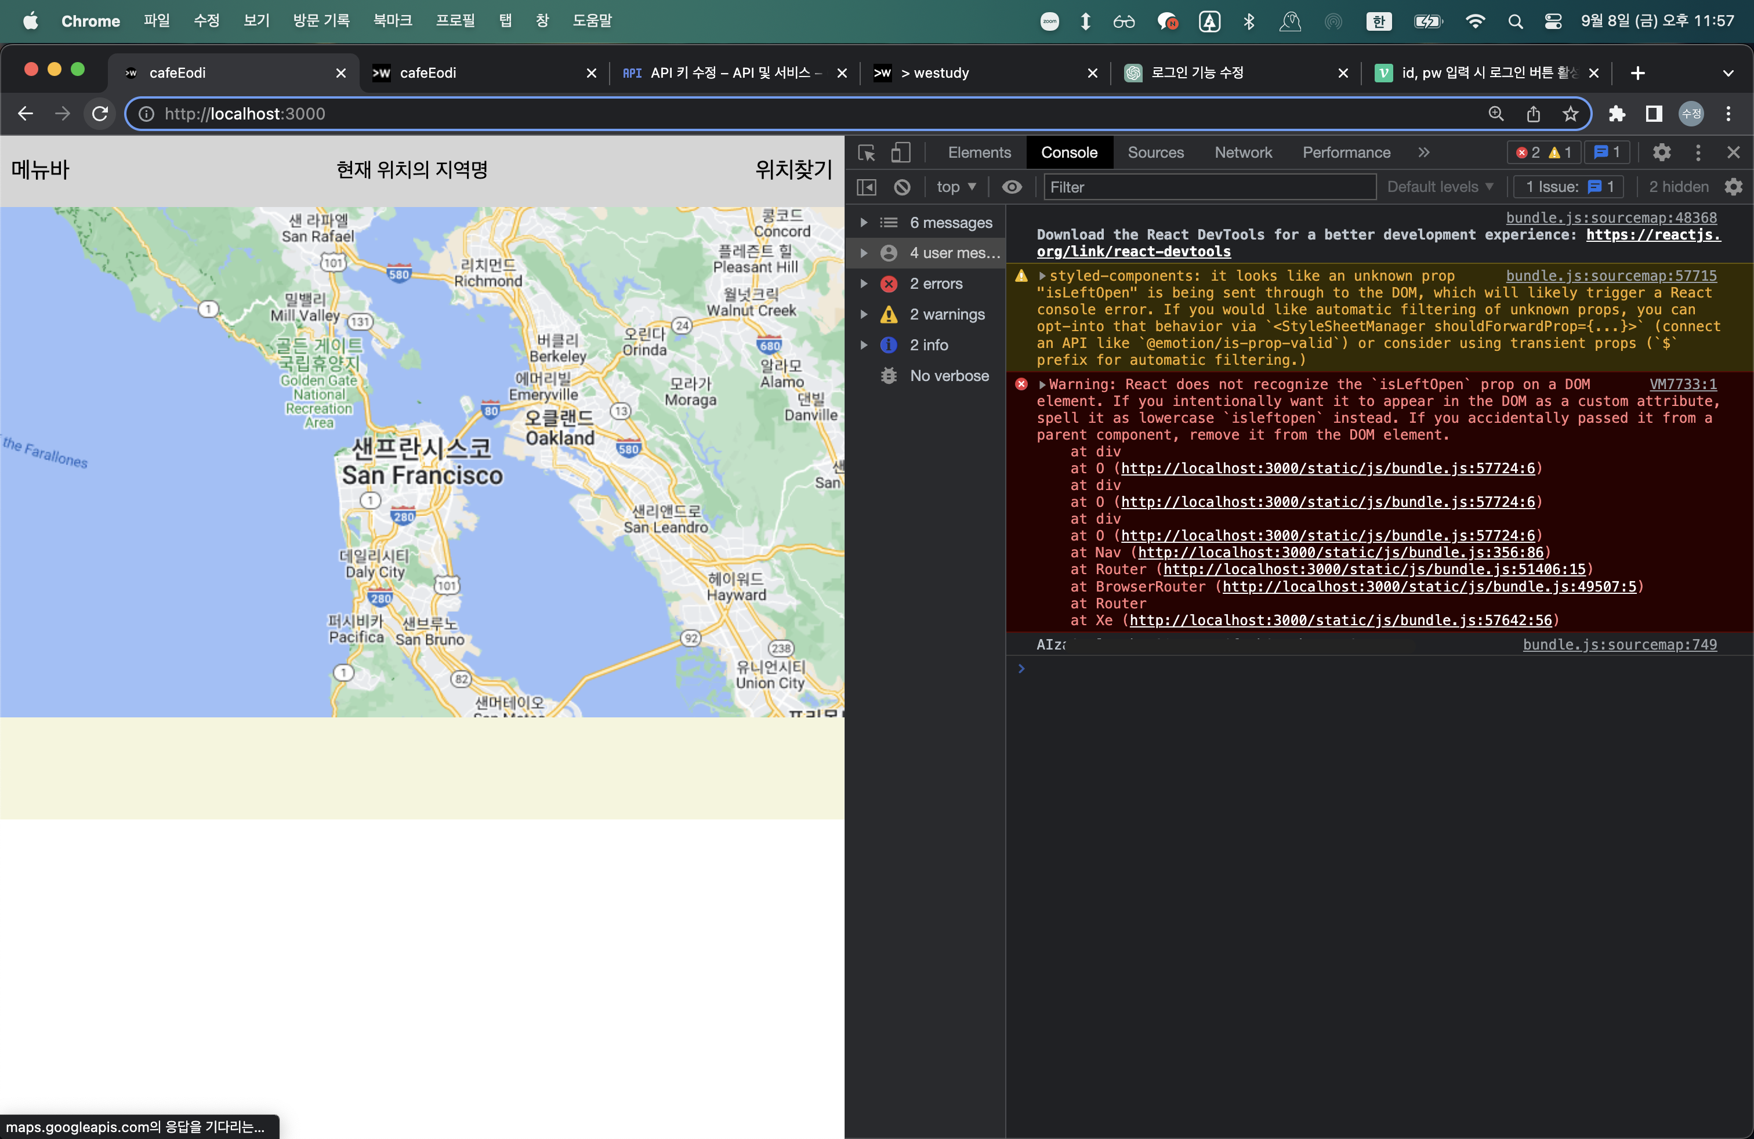Click the issues count badge in toolbar
The width and height of the screenshot is (1754, 1139).
[x=1607, y=153]
